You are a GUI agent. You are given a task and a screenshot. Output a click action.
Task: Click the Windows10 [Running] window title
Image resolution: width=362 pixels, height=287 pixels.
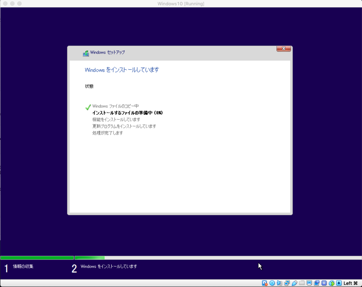click(x=181, y=4)
